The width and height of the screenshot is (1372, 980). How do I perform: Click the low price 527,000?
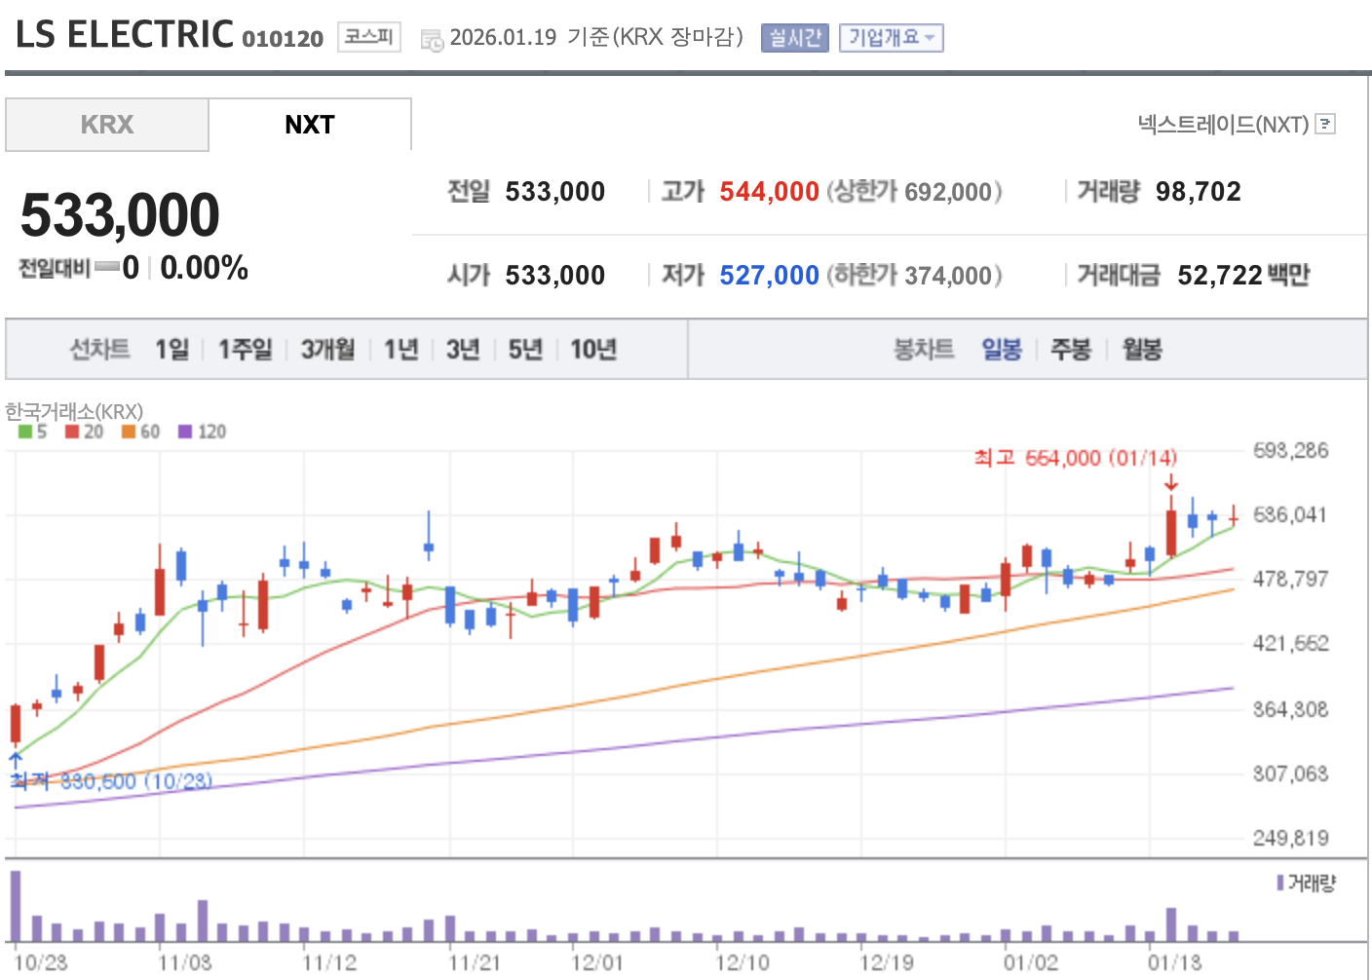click(769, 276)
